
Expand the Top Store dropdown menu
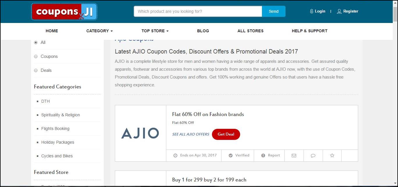(155, 31)
